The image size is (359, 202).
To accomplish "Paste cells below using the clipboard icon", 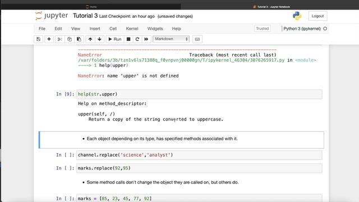I will [79, 39].
